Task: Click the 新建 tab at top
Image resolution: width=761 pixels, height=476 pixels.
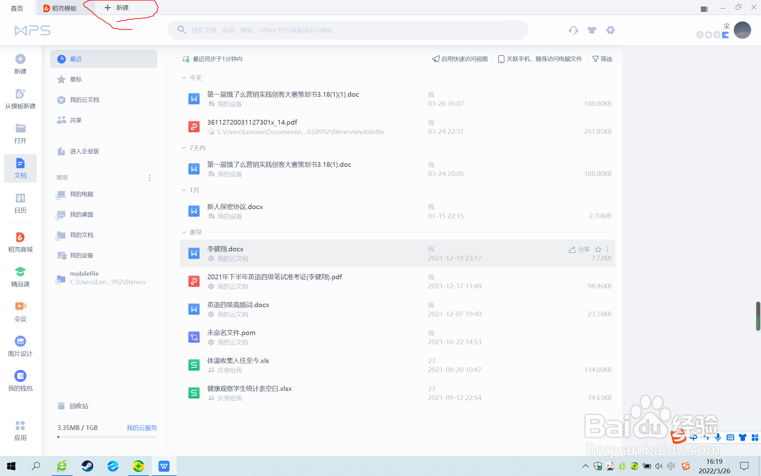Action: coord(116,8)
